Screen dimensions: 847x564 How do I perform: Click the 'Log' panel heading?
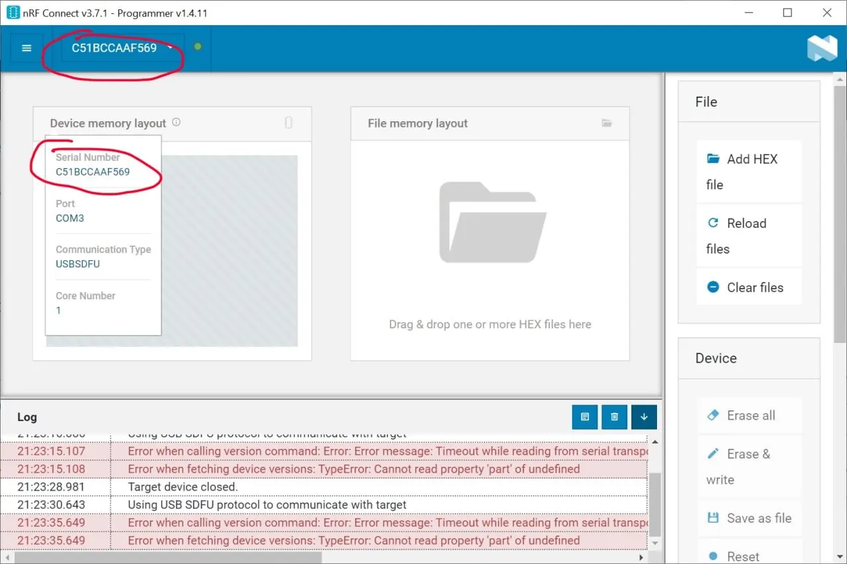click(x=27, y=417)
